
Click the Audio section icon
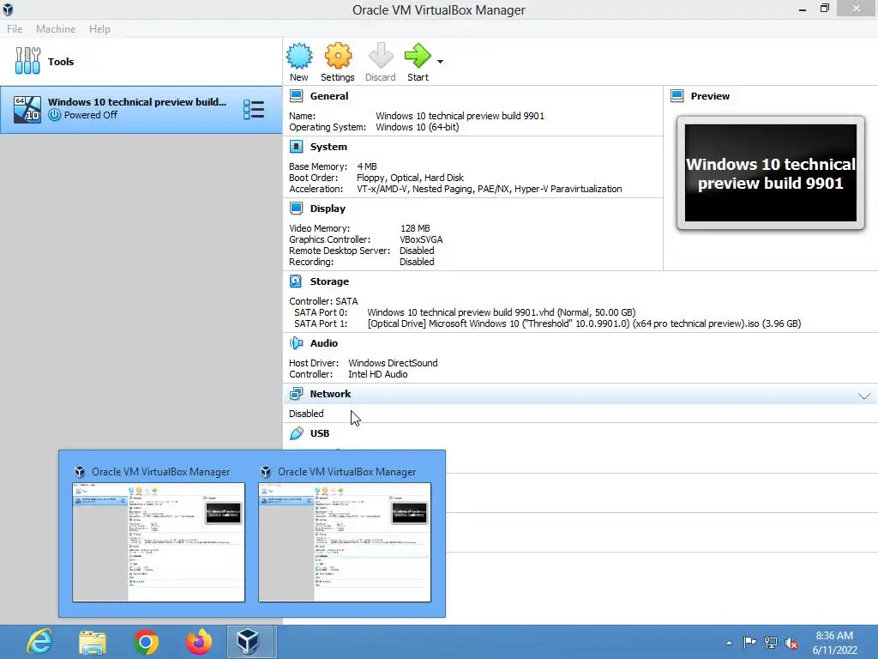pyautogui.click(x=296, y=343)
